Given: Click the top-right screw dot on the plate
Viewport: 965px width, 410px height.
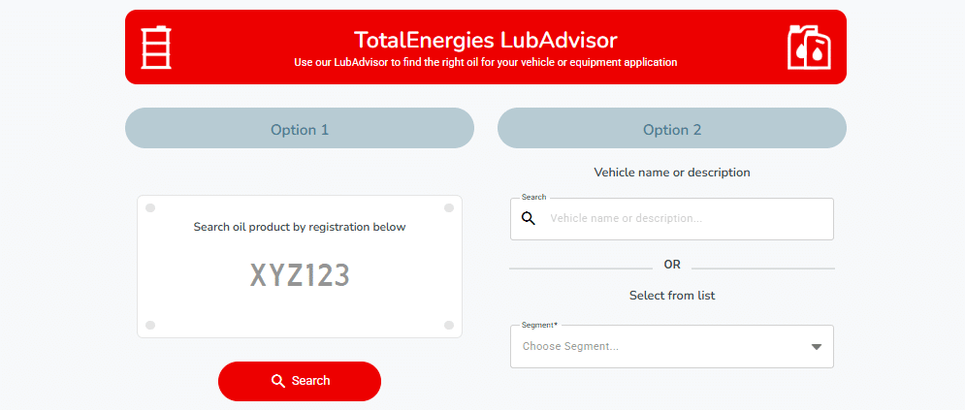Looking at the screenshot, I should click(449, 208).
